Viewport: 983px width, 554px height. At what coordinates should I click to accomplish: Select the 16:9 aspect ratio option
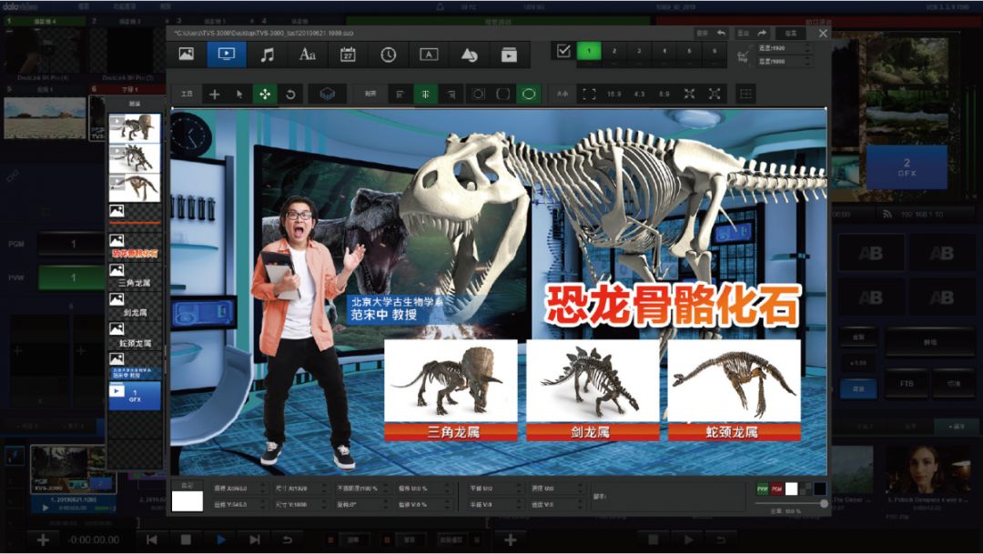614,94
